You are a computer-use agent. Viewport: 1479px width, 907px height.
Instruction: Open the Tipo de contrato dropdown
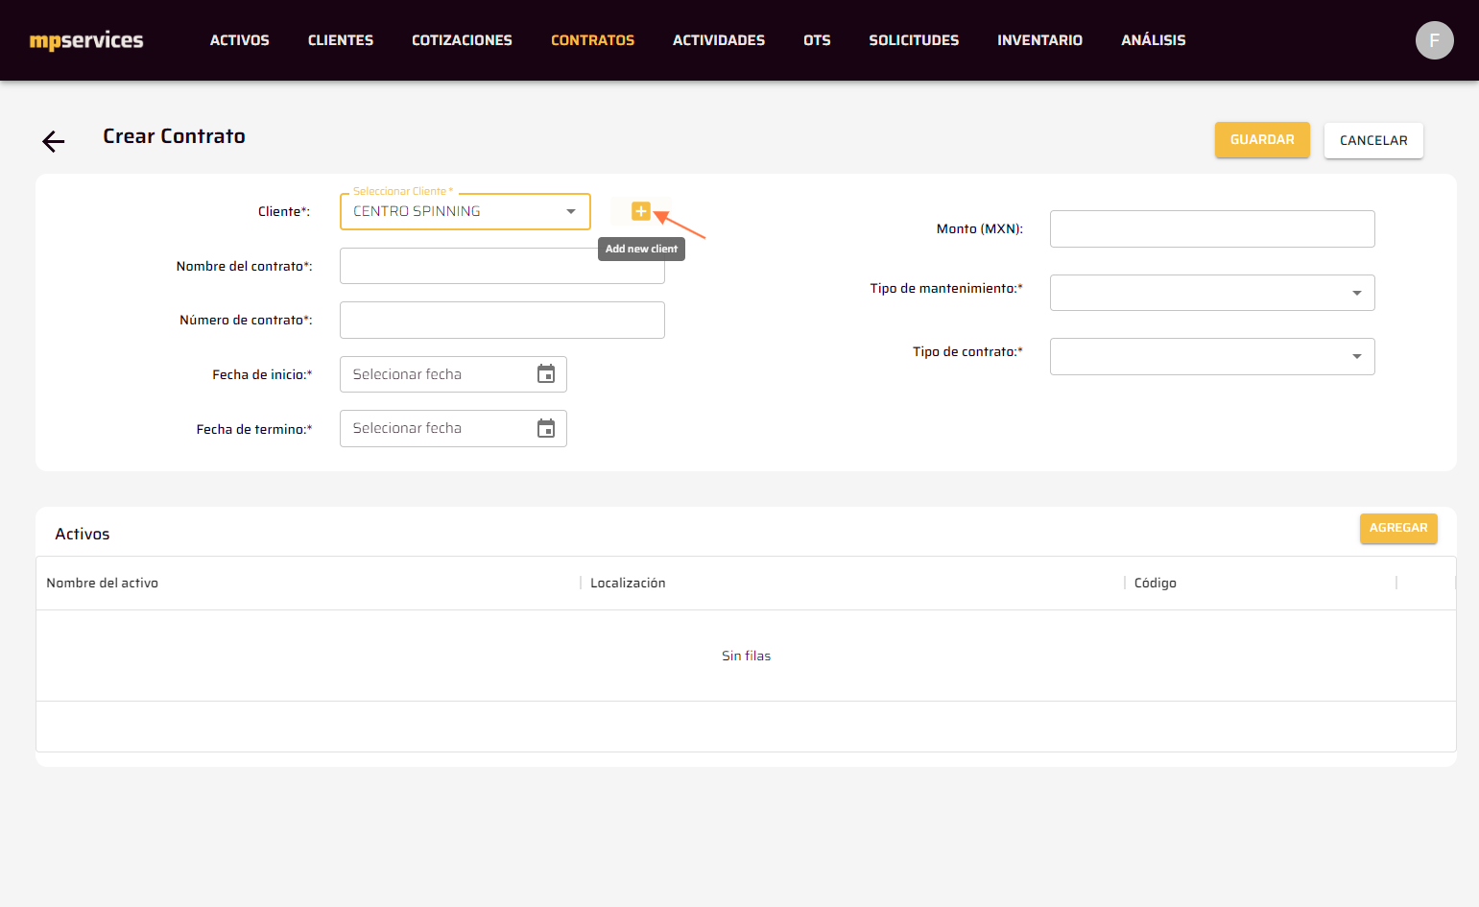coord(1211,356)
